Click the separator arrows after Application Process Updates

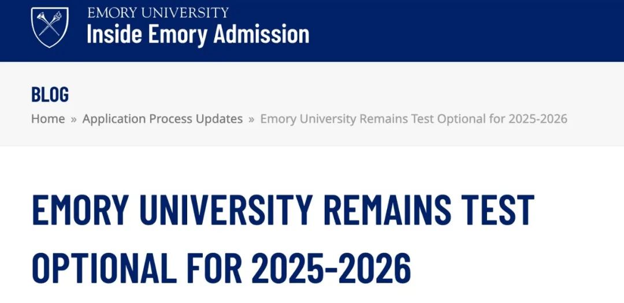pos(251,119)
